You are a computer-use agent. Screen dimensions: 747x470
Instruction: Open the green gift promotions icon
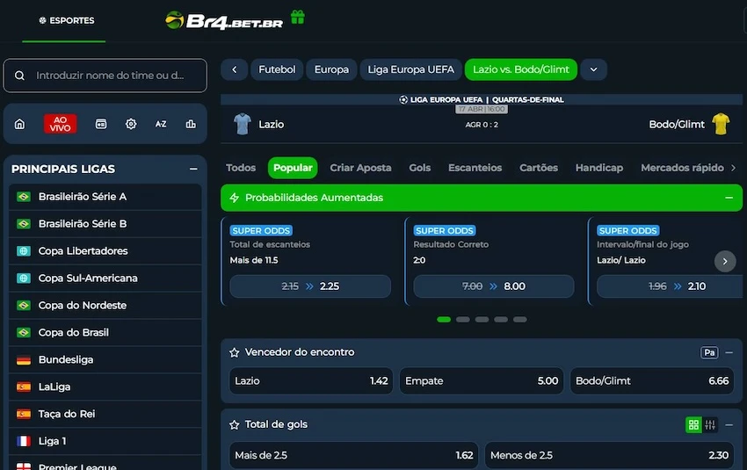[x=297, y=18]
